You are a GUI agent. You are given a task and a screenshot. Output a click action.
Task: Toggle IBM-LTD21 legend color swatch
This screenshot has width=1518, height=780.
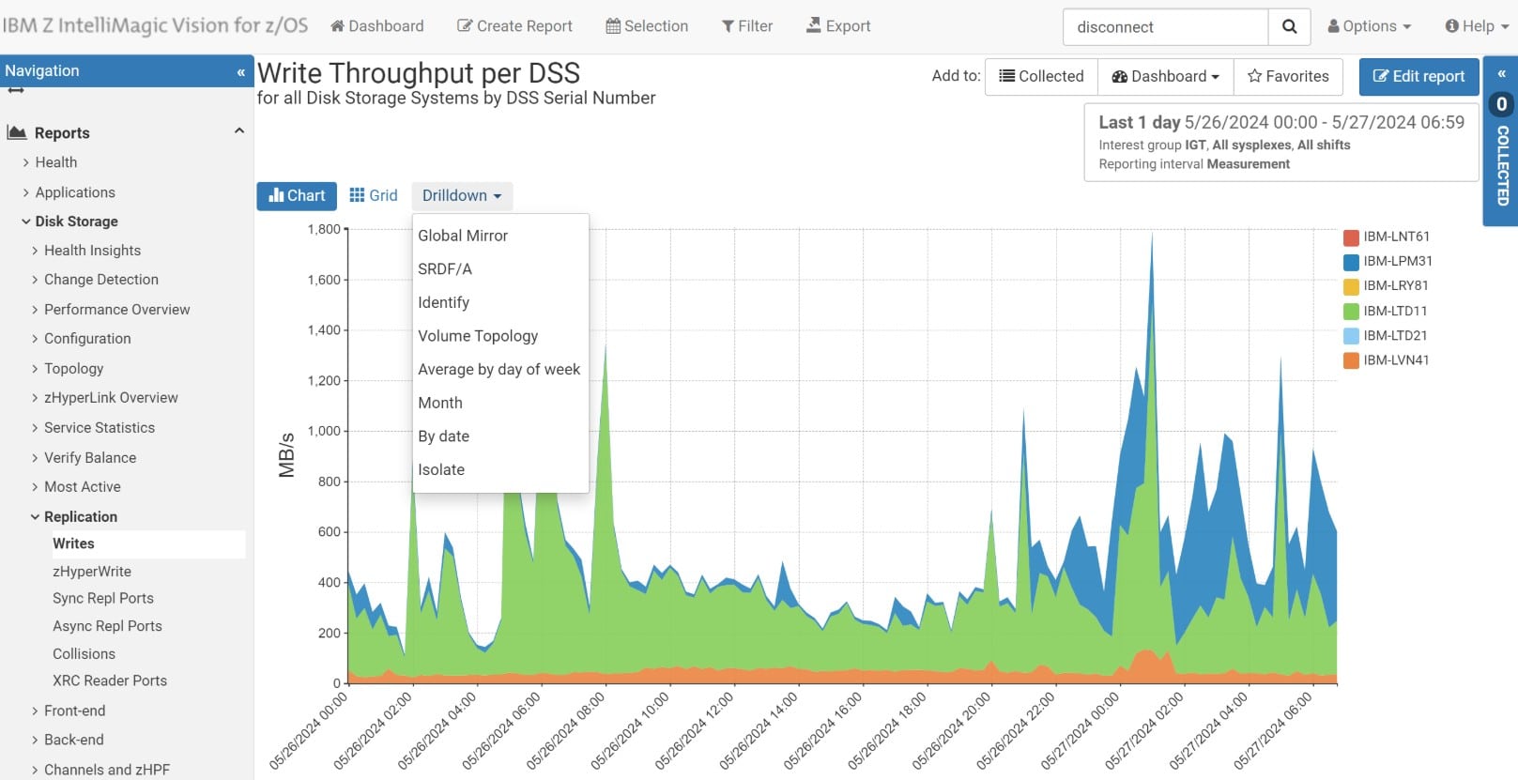coord(1351,335)
